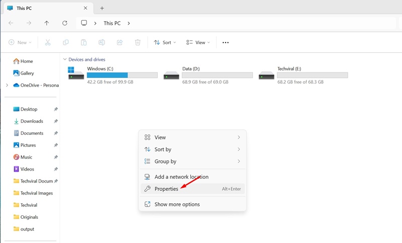Click the Copy icon in toolbar
Screen dimensions: 402x243
[x=66, y=42]
